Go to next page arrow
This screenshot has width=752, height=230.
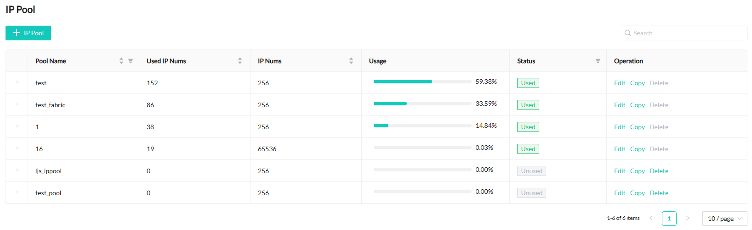(688, 219)
